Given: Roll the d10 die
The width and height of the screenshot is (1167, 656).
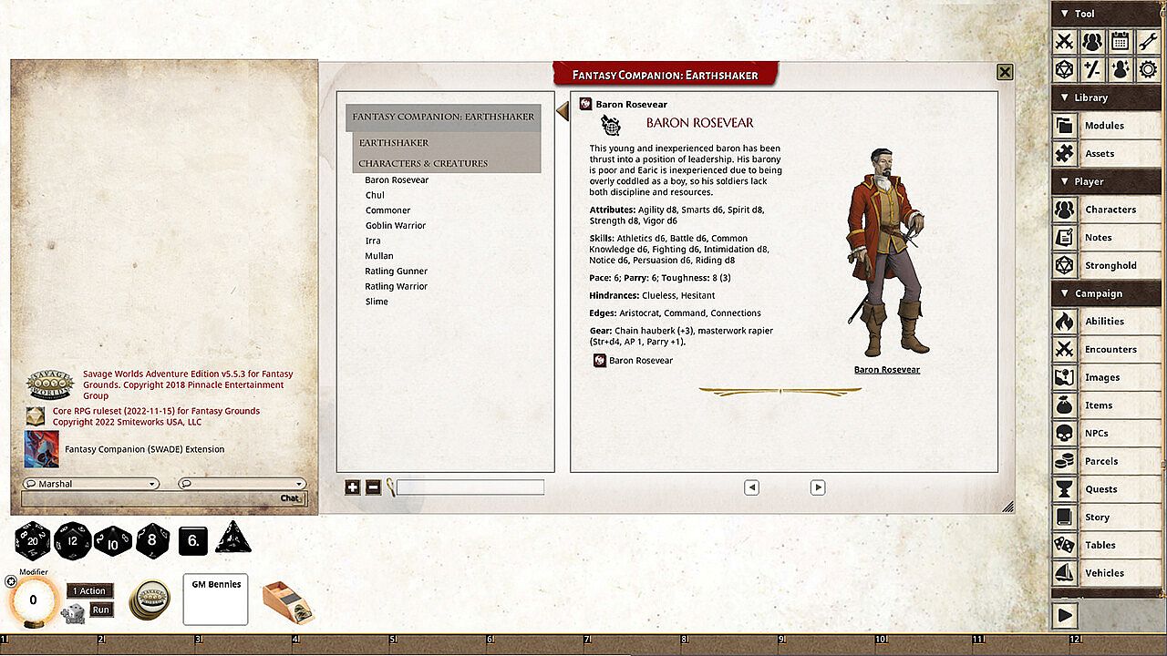Looking at the screenshot, I should pyautogui.click(x=113, y=541).
